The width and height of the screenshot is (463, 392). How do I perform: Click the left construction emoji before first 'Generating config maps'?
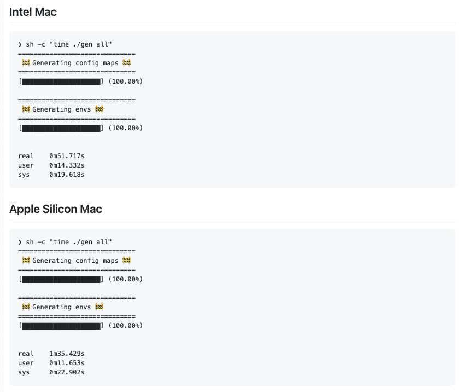26,63
